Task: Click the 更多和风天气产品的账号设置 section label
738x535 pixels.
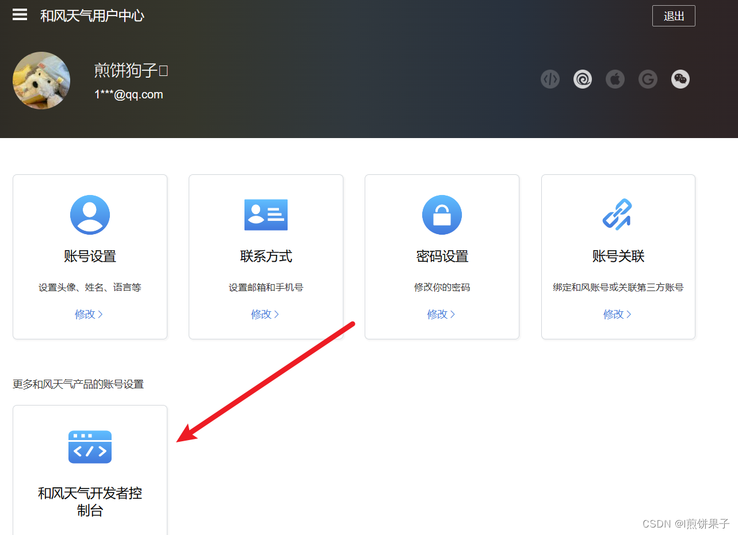Action: pyautogui.click(x=78, y=384)
